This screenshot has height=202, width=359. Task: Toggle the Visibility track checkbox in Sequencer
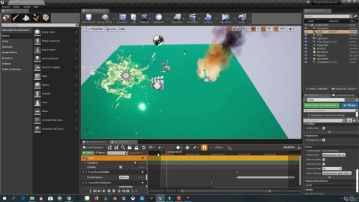[121, 167]
